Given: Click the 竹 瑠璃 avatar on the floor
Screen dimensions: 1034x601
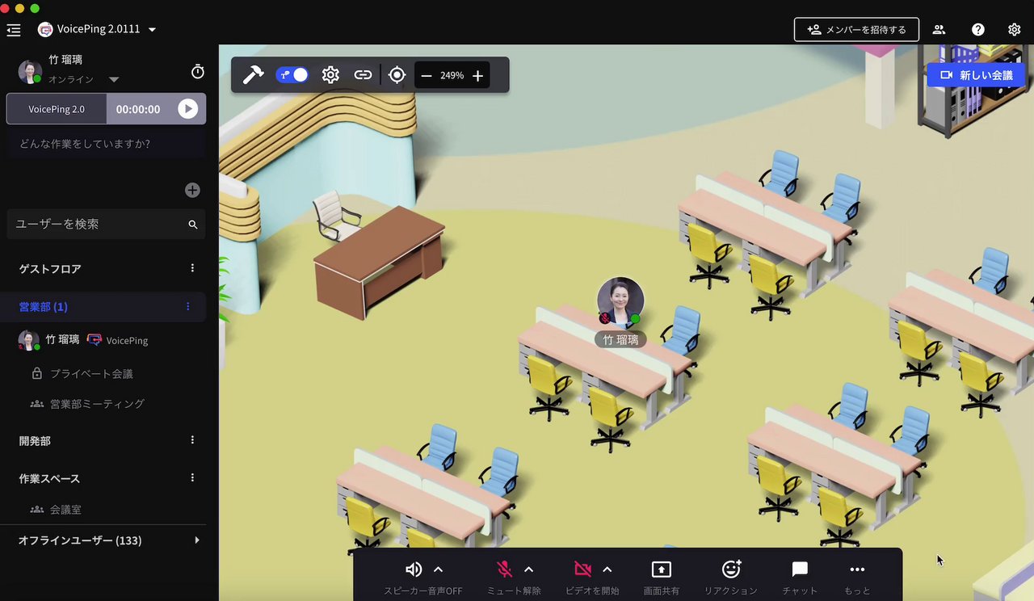Looking at the screenshot, I should pyautogui.click(x=620, y=301).
